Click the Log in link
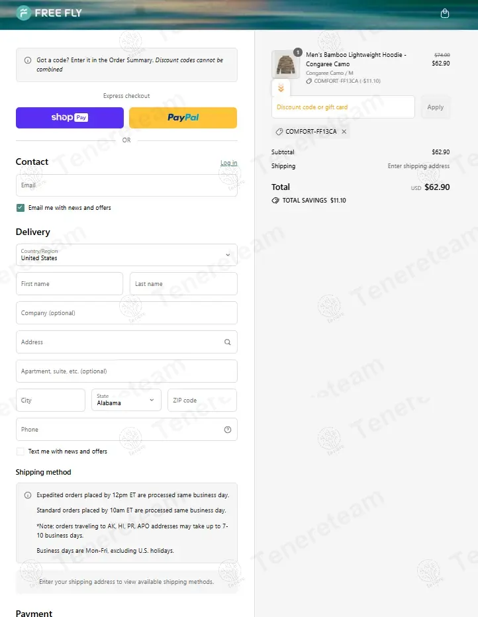Viewport: 478px width, 617px height. (x=228, y=163)
